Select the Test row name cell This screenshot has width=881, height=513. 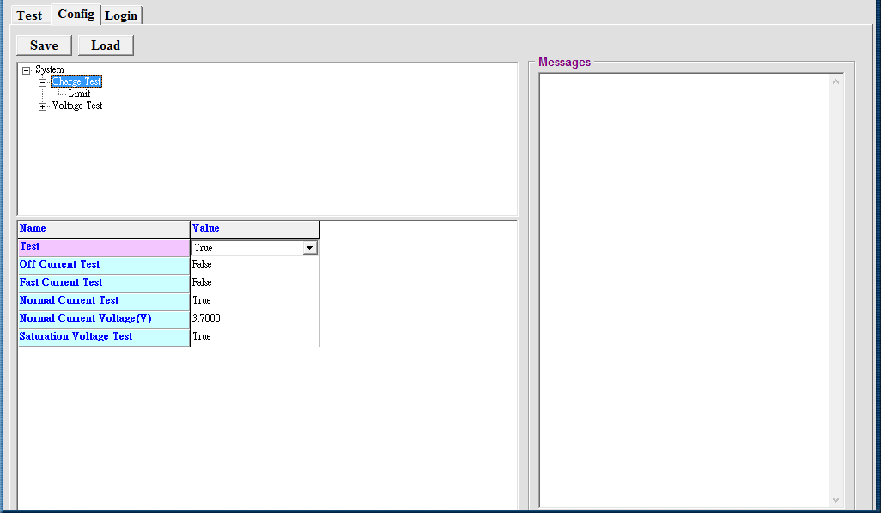point(104,248)
